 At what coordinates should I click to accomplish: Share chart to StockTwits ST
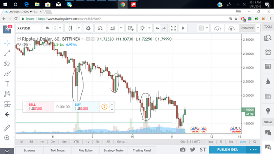[203, 150]
